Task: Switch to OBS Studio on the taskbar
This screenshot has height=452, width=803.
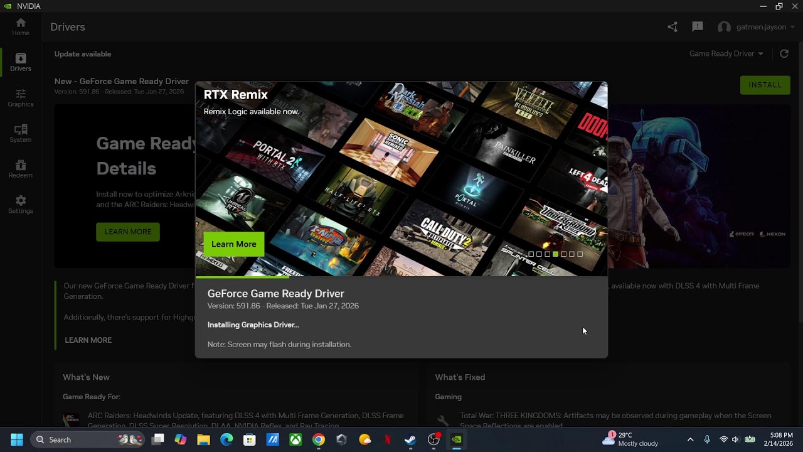Action: [x=433, y=439]
